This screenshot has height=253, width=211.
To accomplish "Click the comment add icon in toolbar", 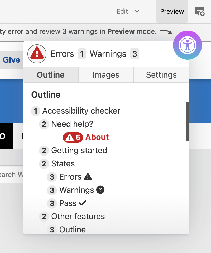I will (x=200, y=12).
